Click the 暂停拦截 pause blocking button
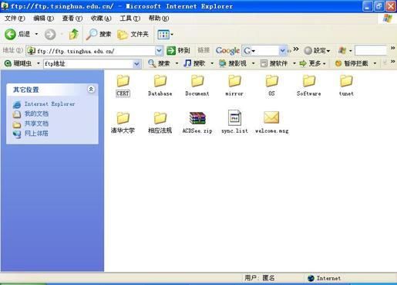Screen dimensions: 397x285 click(352, 63)
